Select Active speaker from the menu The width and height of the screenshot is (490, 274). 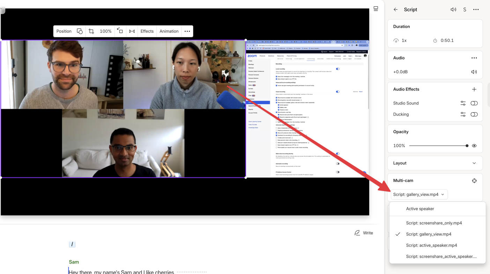coord(420,209)
